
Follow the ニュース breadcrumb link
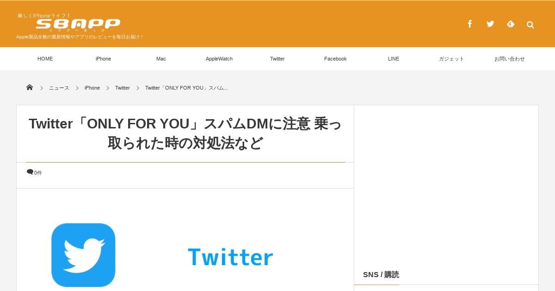[59, 88]
